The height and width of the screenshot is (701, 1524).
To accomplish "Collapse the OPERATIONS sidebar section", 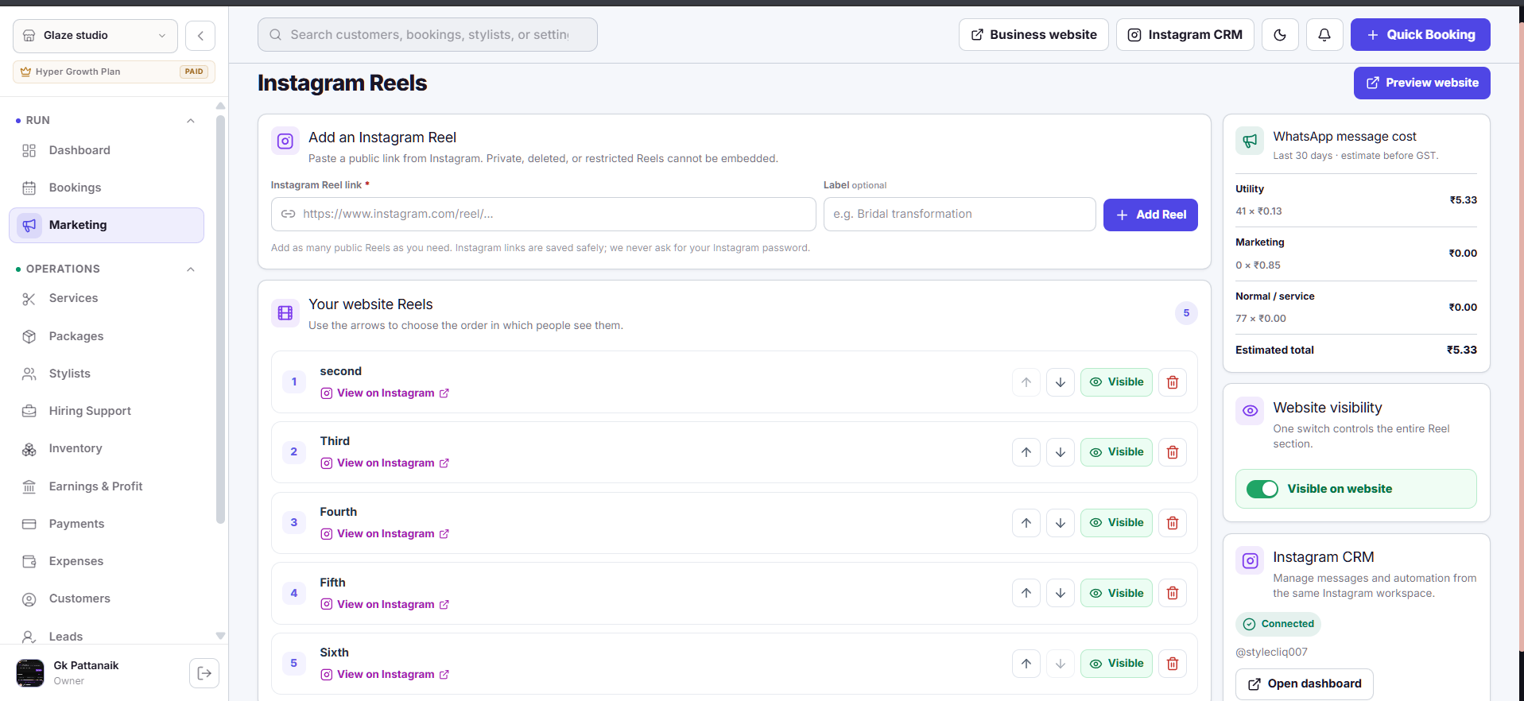I will [191, 269].
